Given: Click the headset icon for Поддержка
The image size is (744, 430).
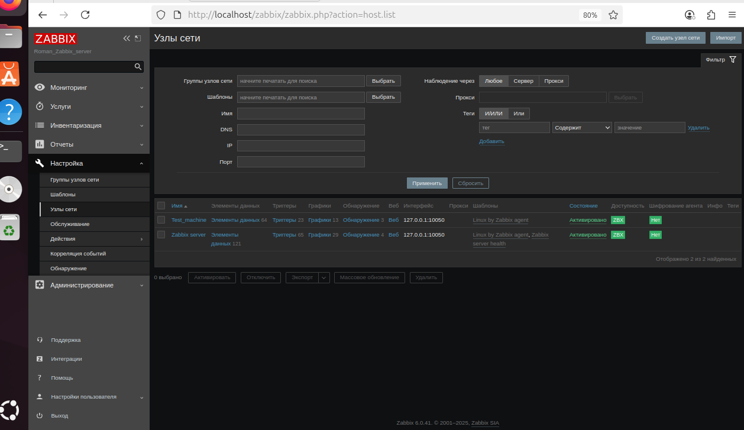Looking at the screenshot, I should 40,340.
